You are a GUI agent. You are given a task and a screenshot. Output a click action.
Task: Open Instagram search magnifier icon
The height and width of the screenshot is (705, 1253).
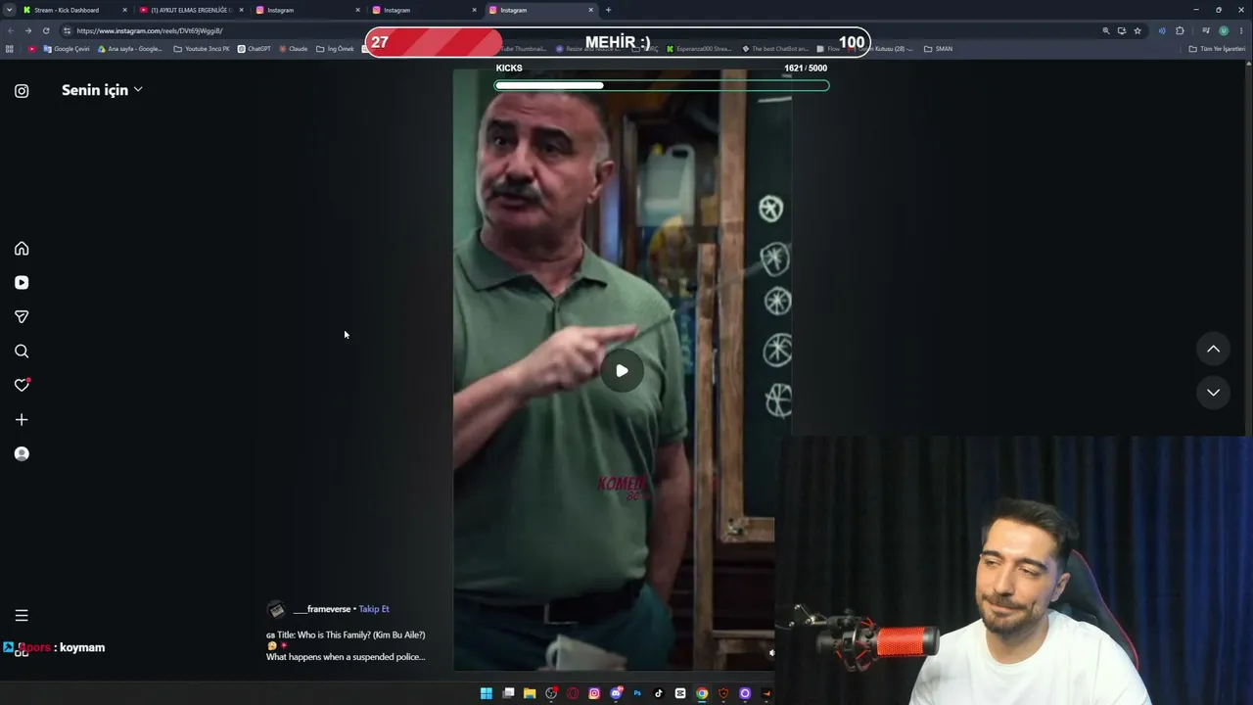[x=22, y=352]
